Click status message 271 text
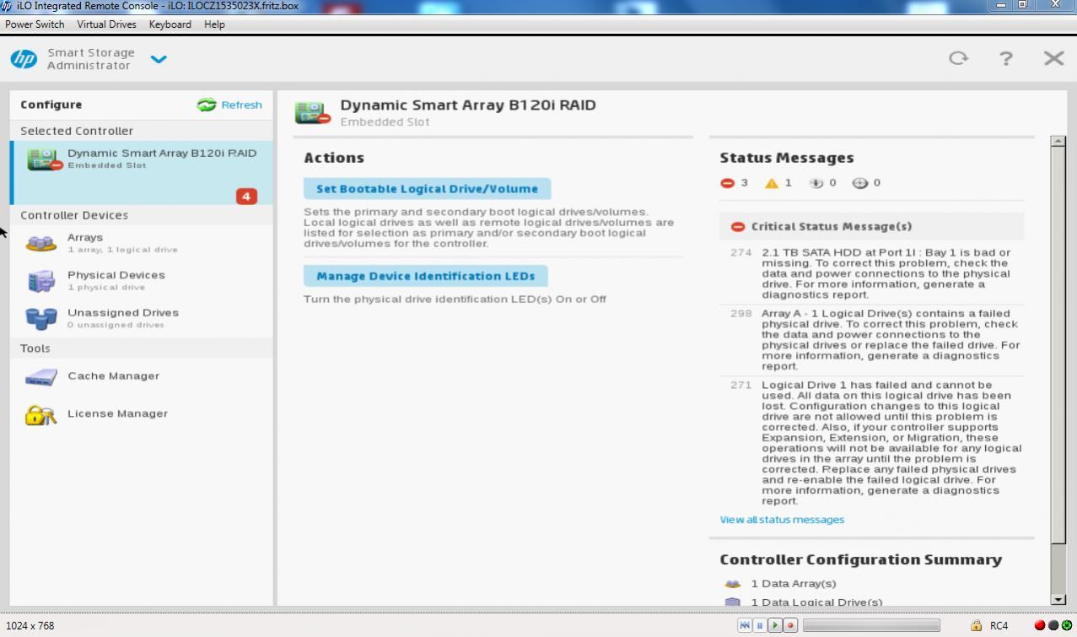1077x637 pixels. pos(891,443)
